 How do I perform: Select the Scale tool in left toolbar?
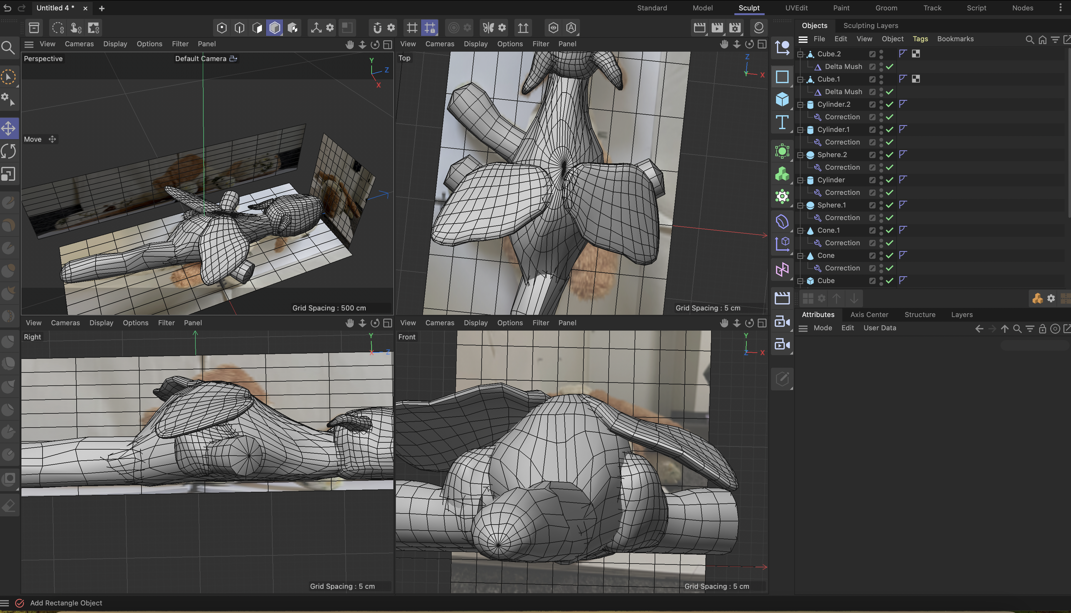pos(9,174)
